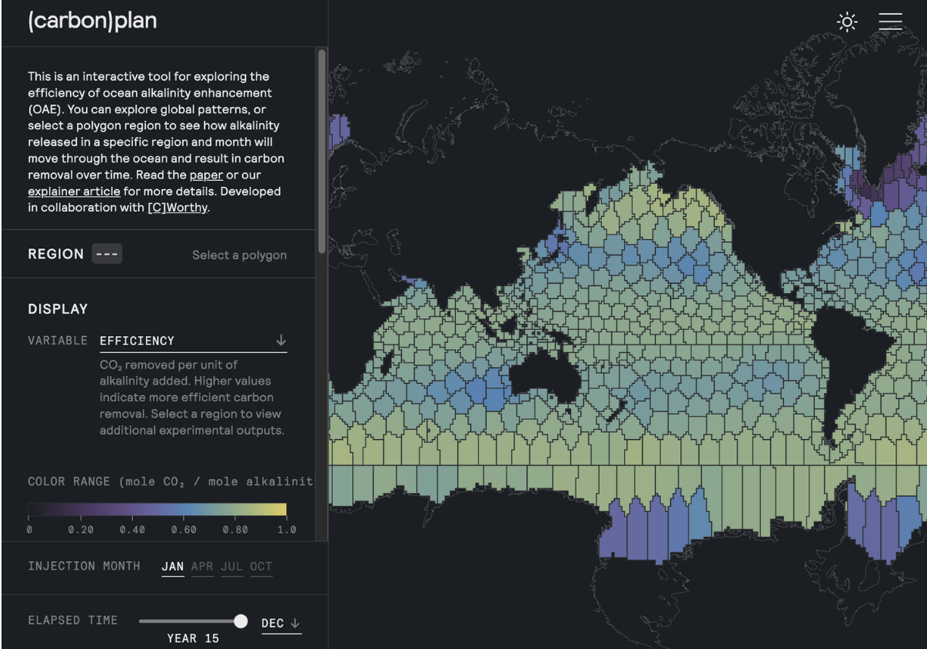Open the explainer article link
Viewport: 927px width, 649px height.
click(74, 191)
